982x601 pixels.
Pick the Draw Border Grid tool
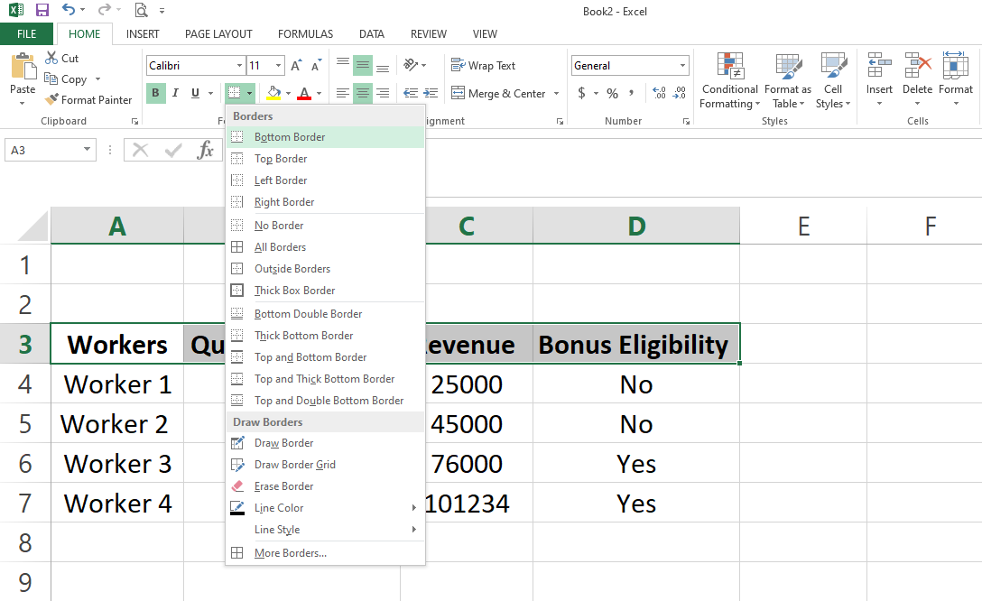click(294, 465)
